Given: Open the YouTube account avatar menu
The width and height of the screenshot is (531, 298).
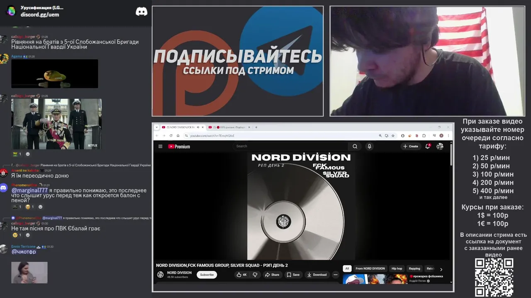Looking at the screenshot, I should point(440,146).
